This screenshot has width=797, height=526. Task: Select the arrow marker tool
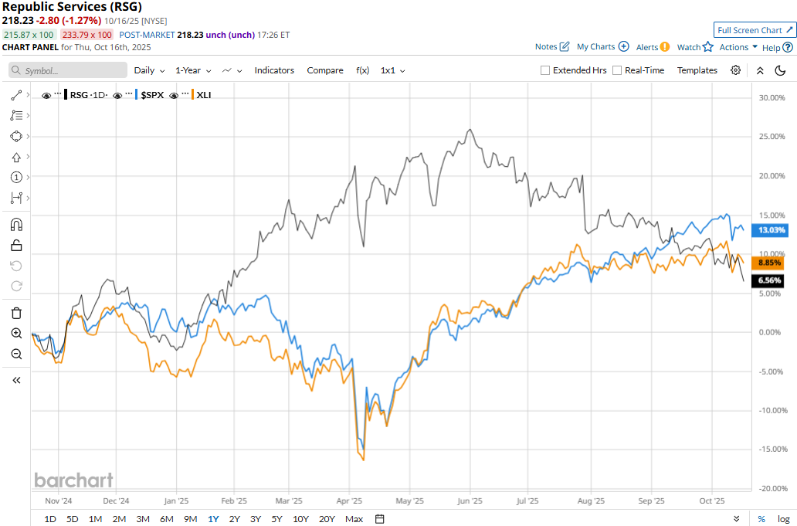tap(16, 157)
